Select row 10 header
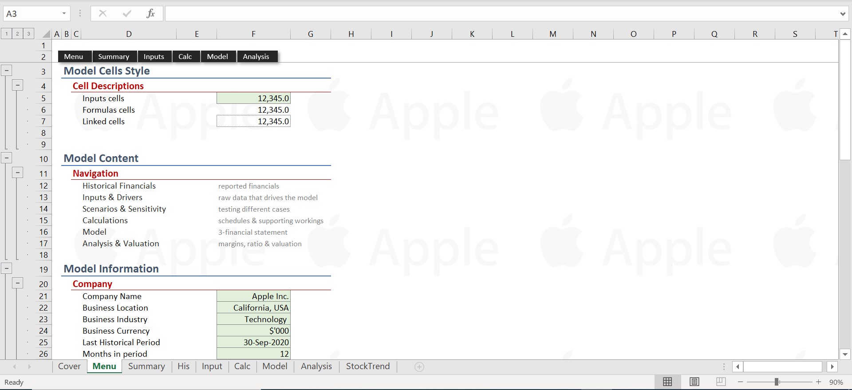Screen dimensions: 852x390 pos(43,159)
